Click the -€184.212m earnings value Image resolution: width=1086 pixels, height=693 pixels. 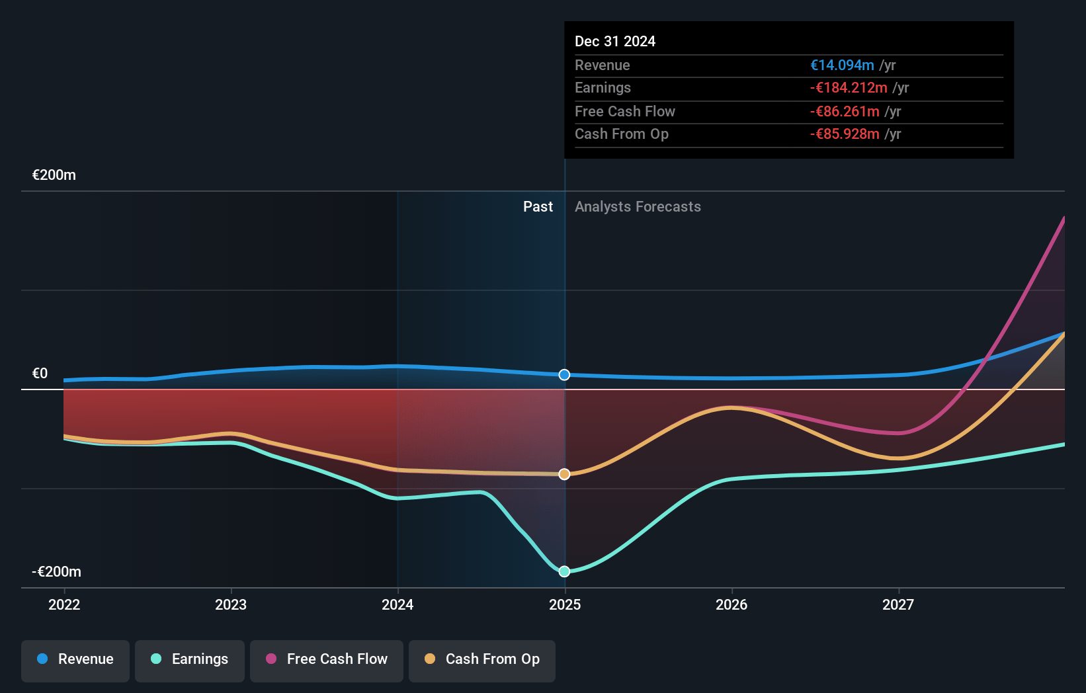pos(849,88)
